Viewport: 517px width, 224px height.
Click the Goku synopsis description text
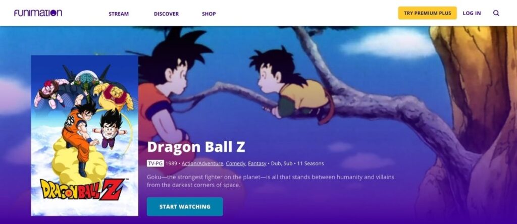click(x=271, y=181)
